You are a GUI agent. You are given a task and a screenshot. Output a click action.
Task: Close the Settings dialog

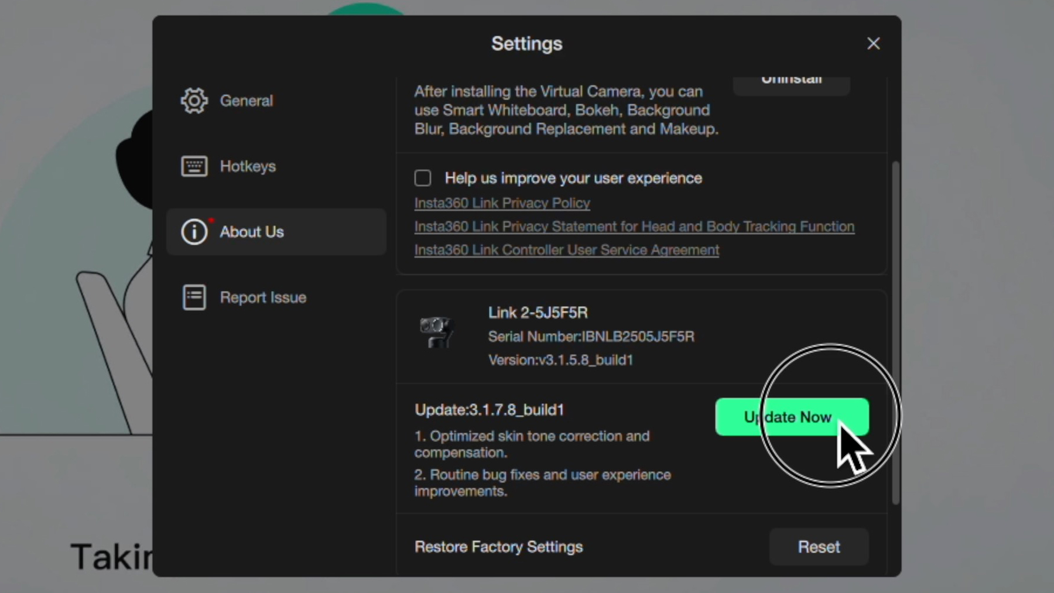[x=873, y=43]
